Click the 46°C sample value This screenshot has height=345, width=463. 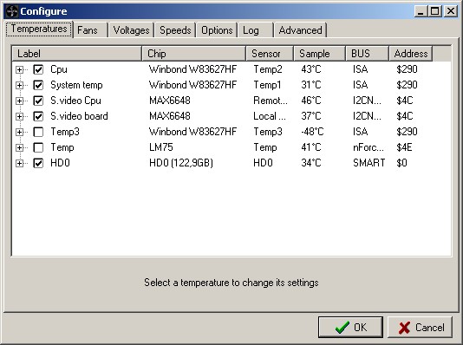pos(311,101)
